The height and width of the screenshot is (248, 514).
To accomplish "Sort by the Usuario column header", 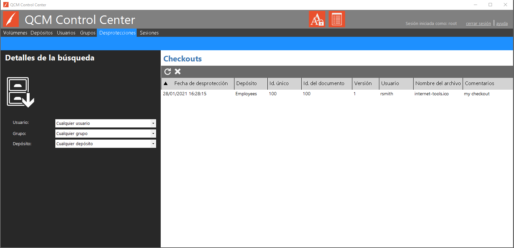I will tap(390, 83).
